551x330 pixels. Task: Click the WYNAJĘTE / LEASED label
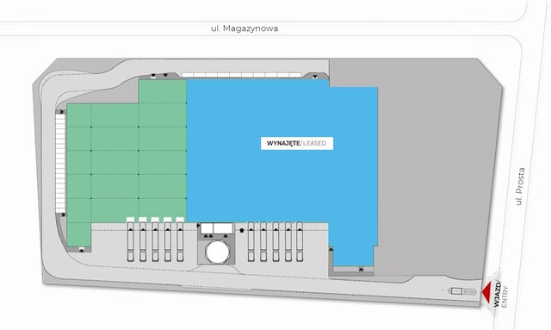297,143
